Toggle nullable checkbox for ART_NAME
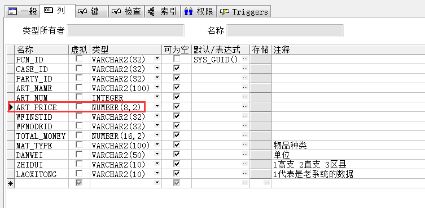The image size is (425, 208). click(177, 88)
